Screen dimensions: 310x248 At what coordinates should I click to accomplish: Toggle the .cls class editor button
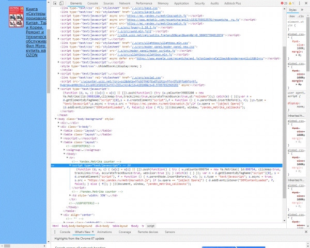coord(301,16)
